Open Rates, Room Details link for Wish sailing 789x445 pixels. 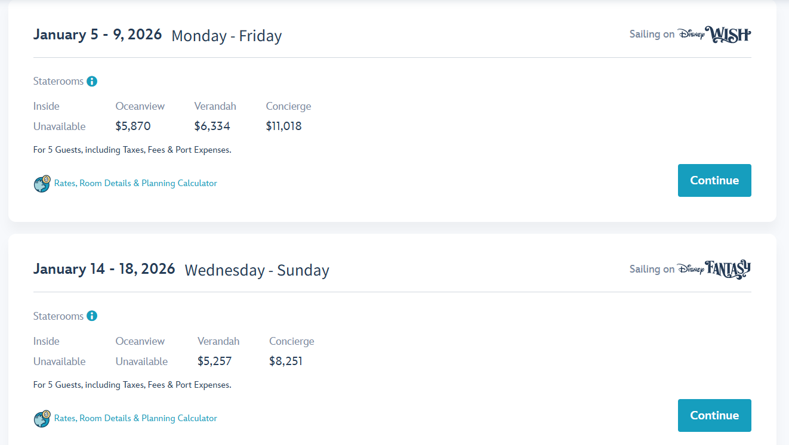click(135, 183)
